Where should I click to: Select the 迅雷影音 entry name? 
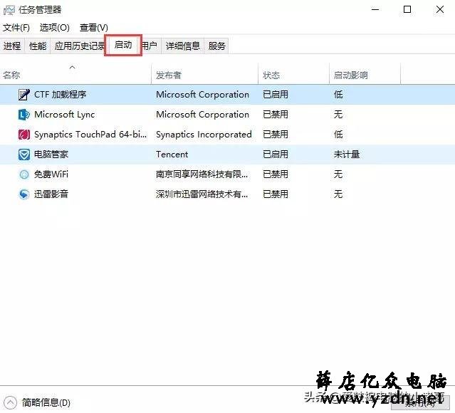point(51,194)
